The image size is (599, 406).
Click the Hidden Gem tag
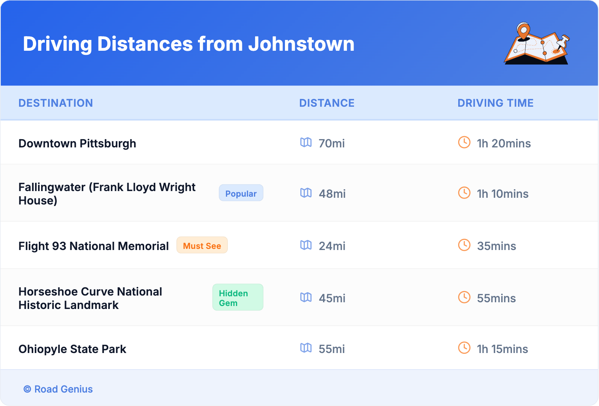click(238, 298)
